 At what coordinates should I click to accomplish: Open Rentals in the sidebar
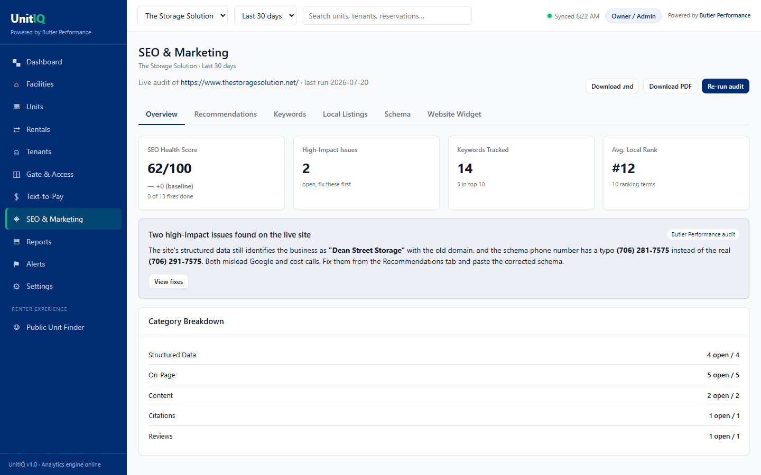[63, 129]
